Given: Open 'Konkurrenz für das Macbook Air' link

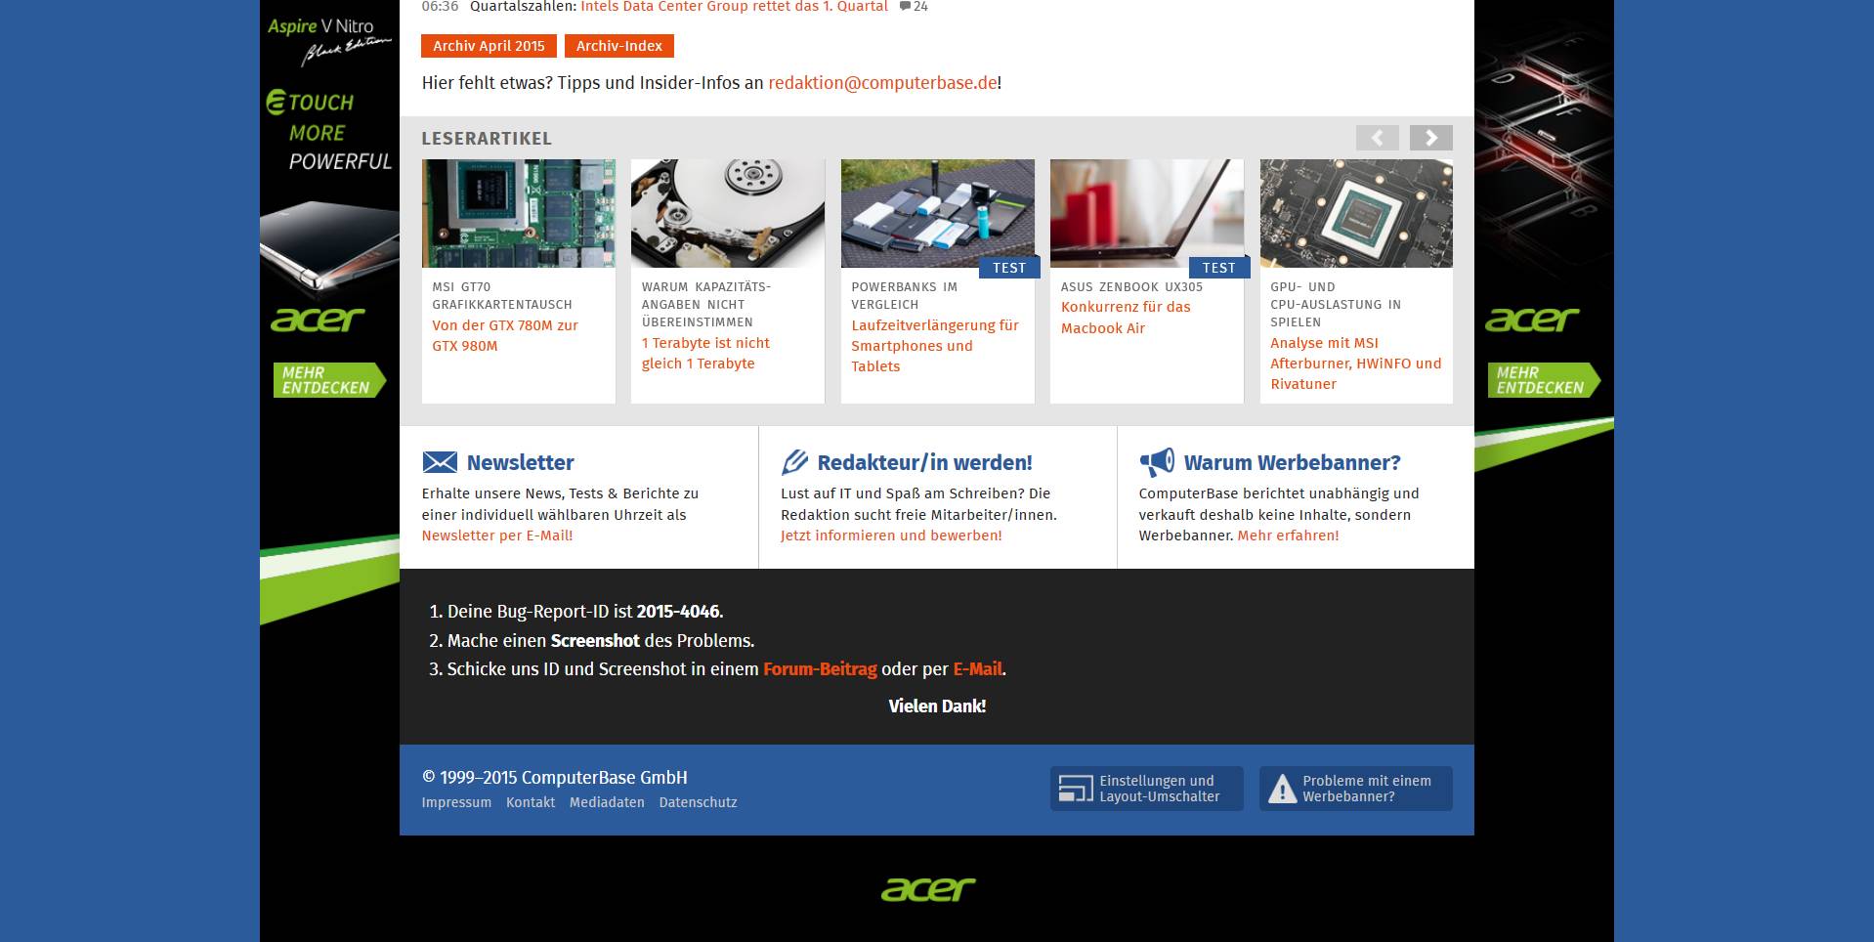Looking at the screenshot, I should [x=1126, y=318].
